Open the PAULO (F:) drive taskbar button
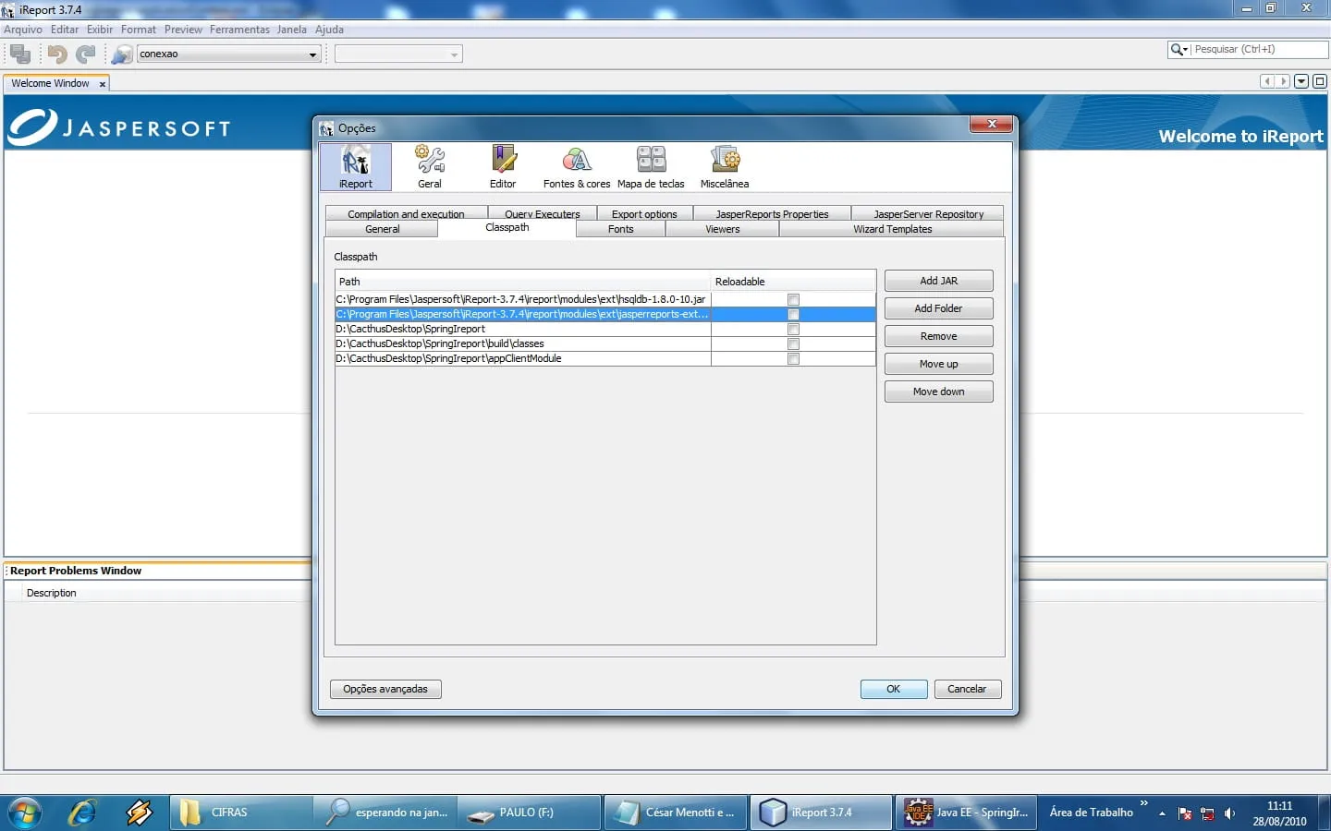This screenshot has height=831, width=1331. 529,813
